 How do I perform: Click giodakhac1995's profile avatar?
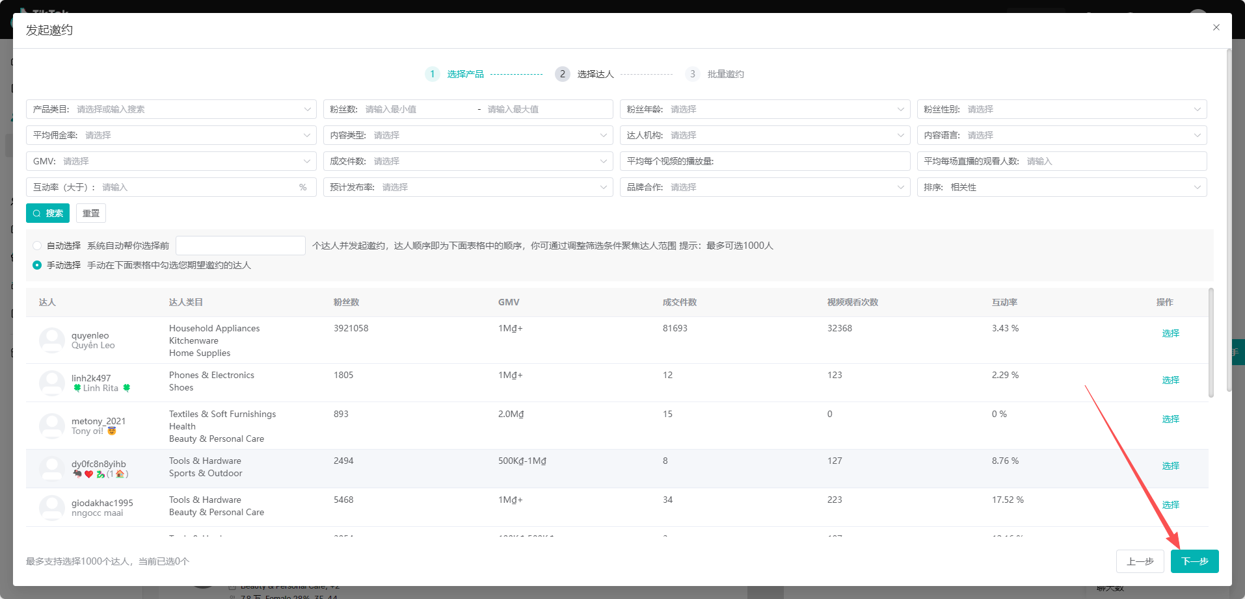point(51,507)
